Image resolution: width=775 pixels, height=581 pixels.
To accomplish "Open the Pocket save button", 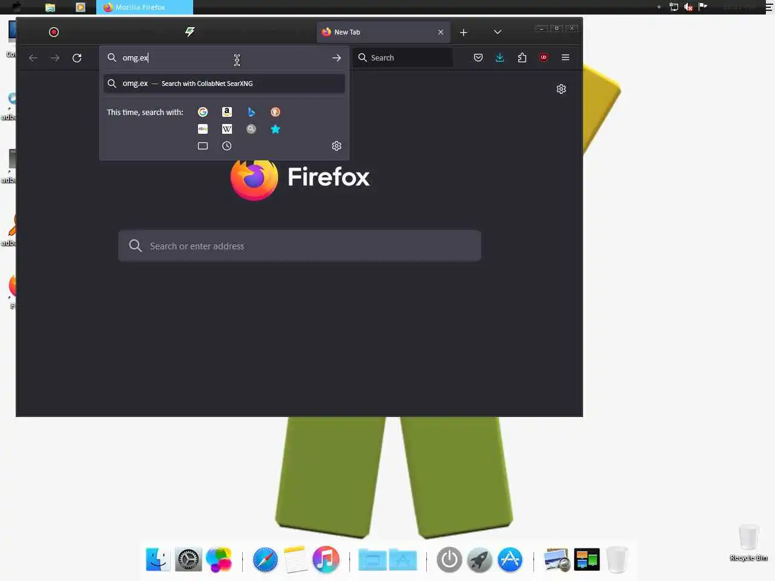I will pos(478,57).
